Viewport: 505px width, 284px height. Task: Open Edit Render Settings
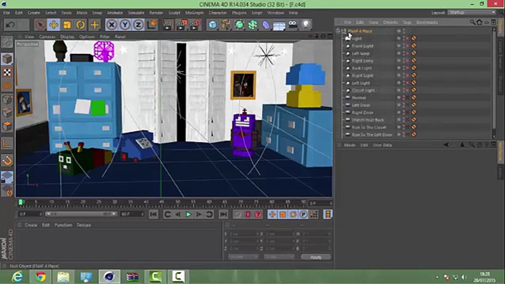pos(195,25)
